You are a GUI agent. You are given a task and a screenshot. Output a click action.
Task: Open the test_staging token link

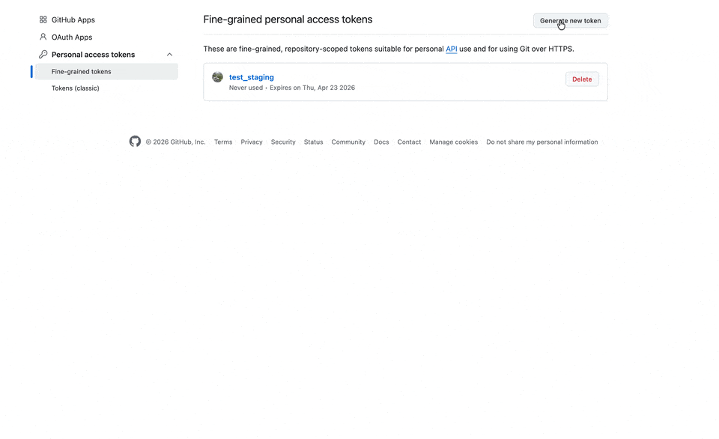tap(252, 77)
